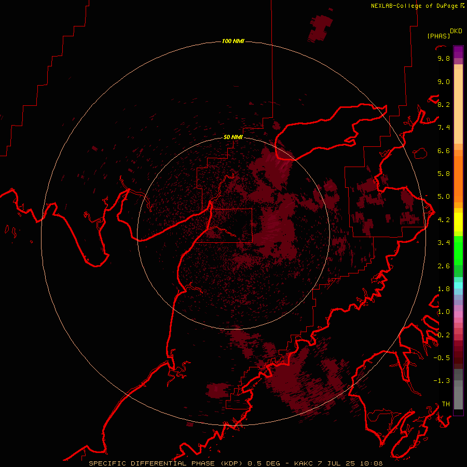Viewport: 467px width, 467px height.
Task: Click the -0.5 scale value
Action: [x=442, y=358]
